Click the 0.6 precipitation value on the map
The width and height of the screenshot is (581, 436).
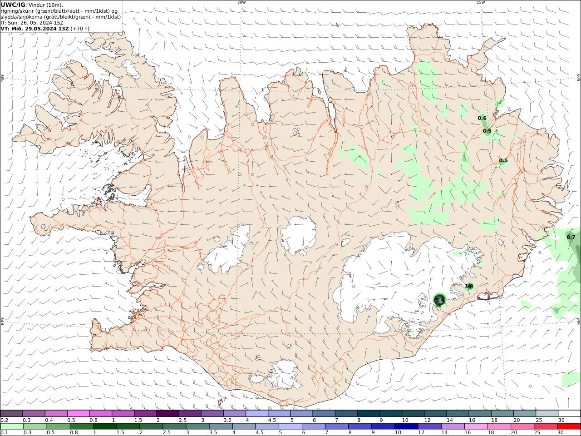coord(482,118)
